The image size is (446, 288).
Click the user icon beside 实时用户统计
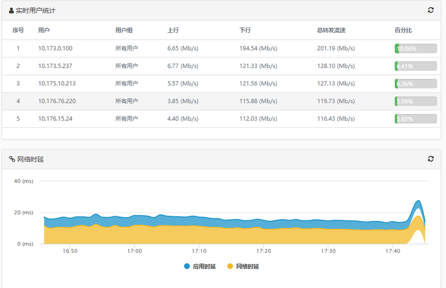pyautogui.click(x=11, y=11)
